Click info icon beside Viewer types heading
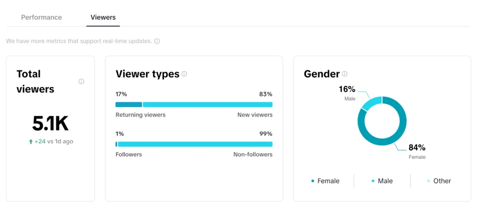 click(185, 74)
